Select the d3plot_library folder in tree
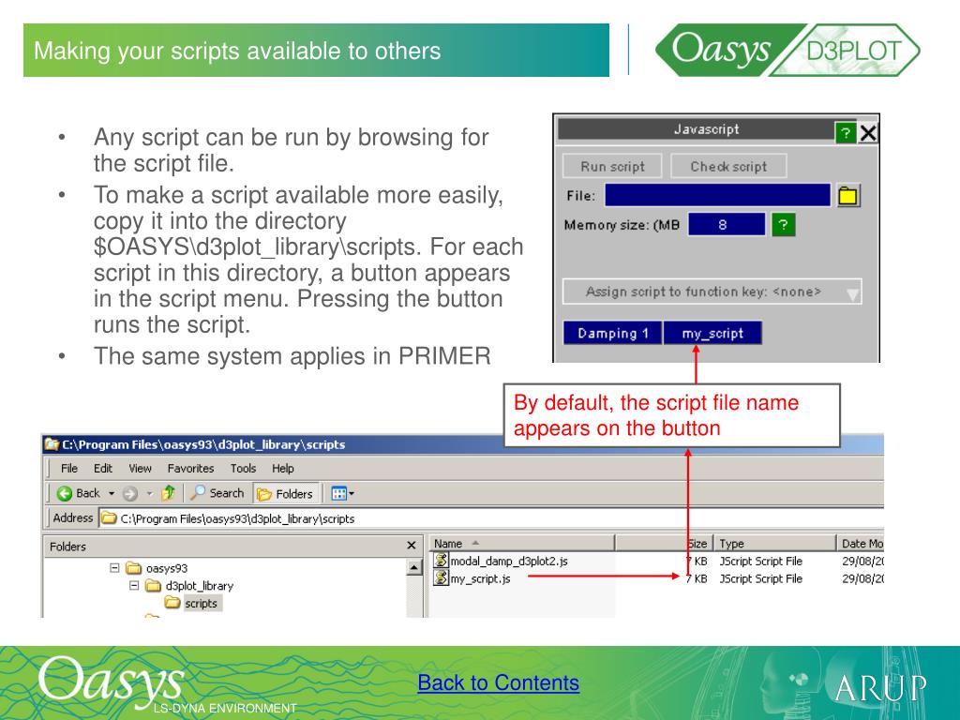Image resolution: width=960 pixels, height=720 pixels. 189,586
